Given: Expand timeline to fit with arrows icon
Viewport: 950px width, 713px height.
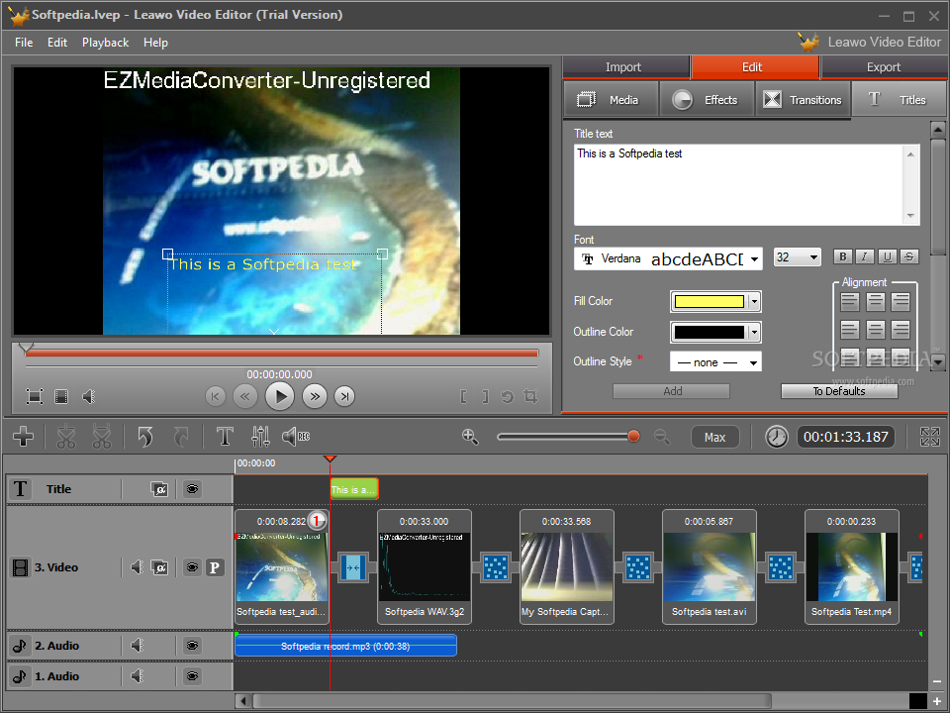Looking at the screenshot, I should click(x=929, y=437).
